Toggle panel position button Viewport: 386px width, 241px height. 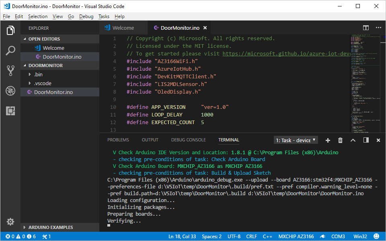366,140
